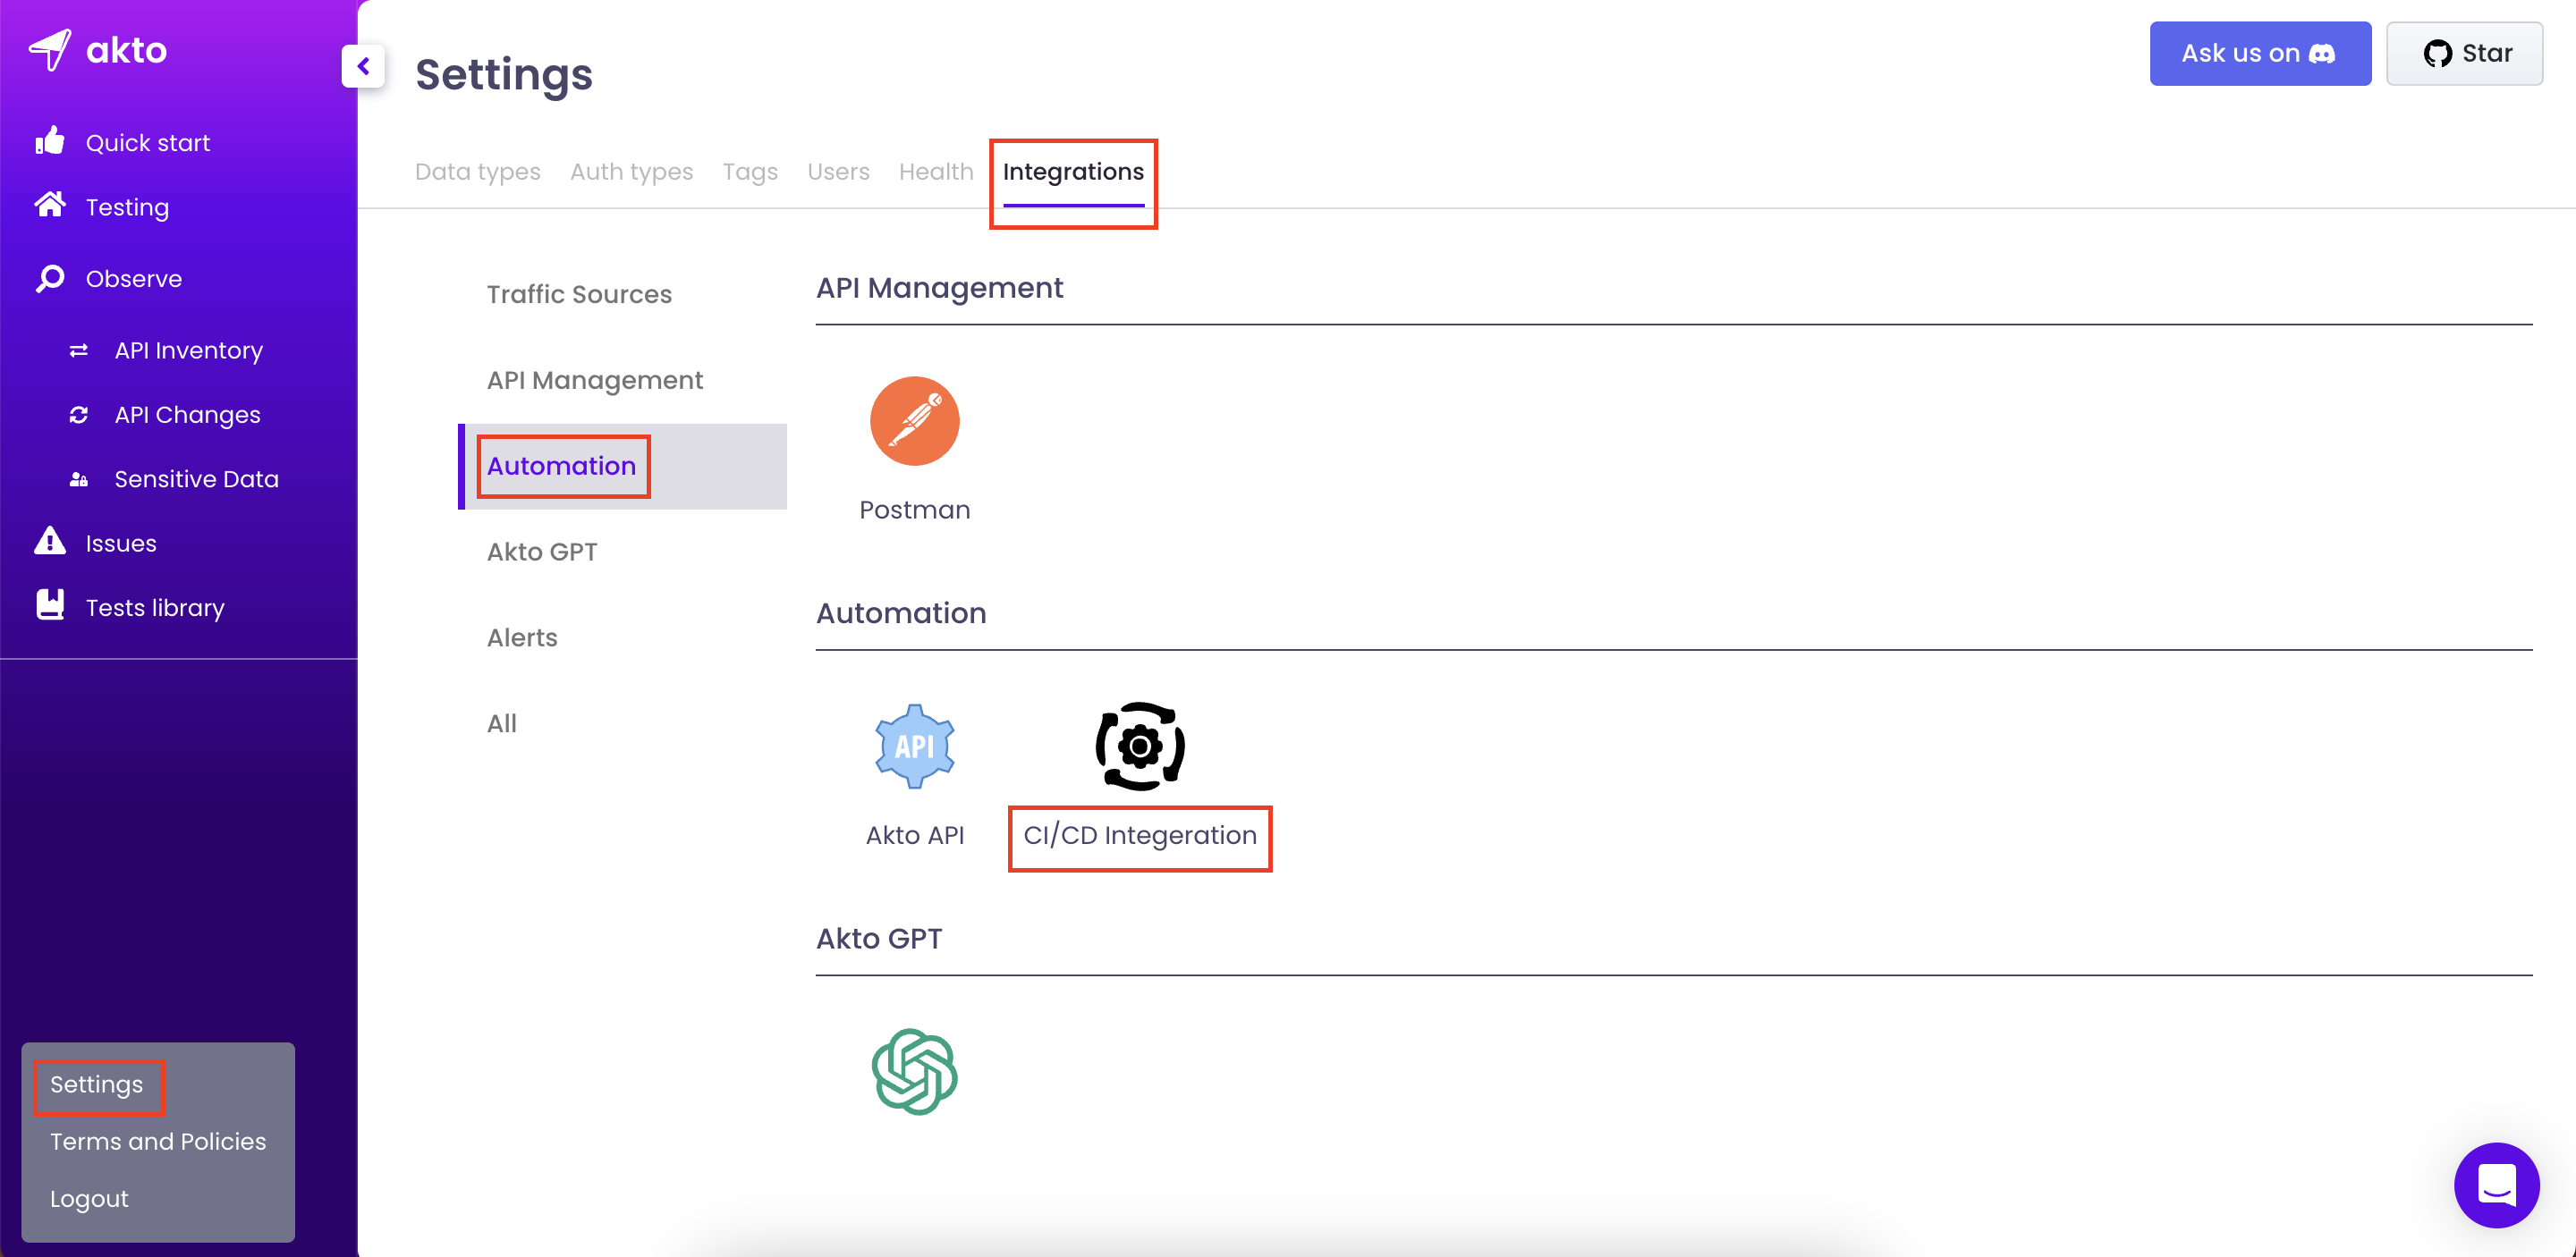Image resolution: width=2576 pixels, height=1257 pixels.
Task: Open the CI/CD Integration icon
Action: (1139, 747)
